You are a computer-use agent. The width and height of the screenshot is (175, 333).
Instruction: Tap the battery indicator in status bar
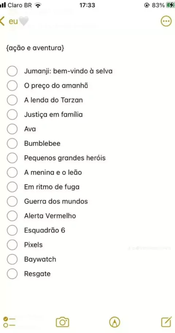click(171, 5)
